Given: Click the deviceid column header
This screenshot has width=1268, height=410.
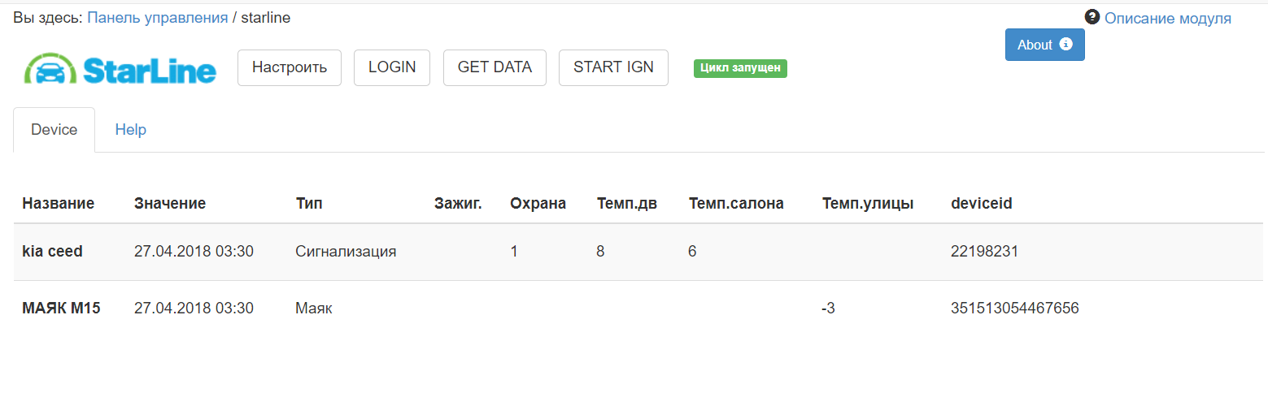Looking at the screenshot, I should pyautogui.click(x=982, y=204).
